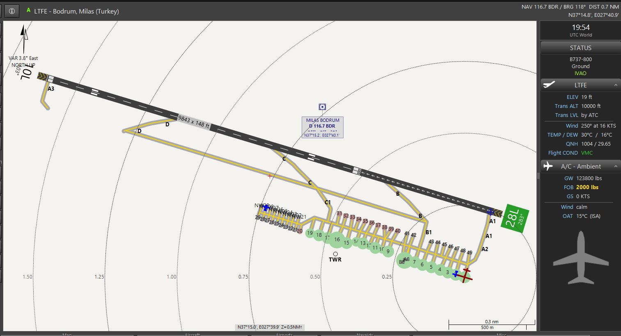The width and height of the screenshot is (621, 336).
Task: Collapse the A/C - Ambient panel
Action: [616, 166]
